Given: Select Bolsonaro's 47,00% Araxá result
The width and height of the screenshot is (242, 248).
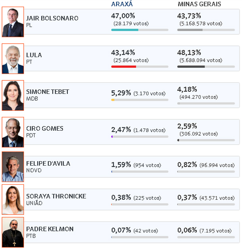Looking at the screenshot, I should [x=123, y=16].
